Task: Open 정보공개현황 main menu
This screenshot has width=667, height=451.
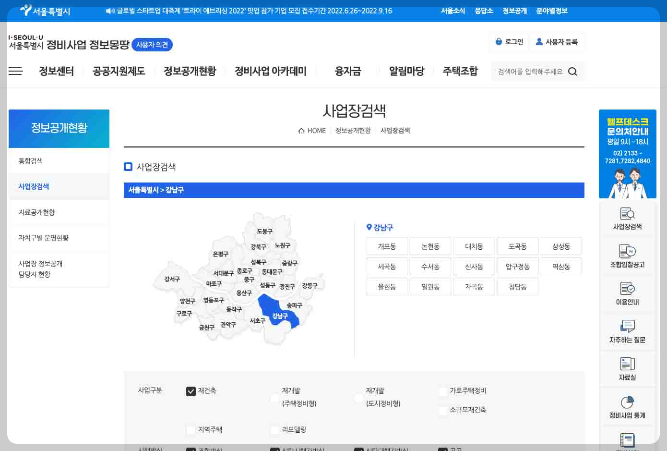Action: pos(190,71)
